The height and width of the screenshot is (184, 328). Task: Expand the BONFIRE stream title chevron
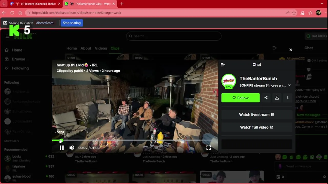(290, 85)
